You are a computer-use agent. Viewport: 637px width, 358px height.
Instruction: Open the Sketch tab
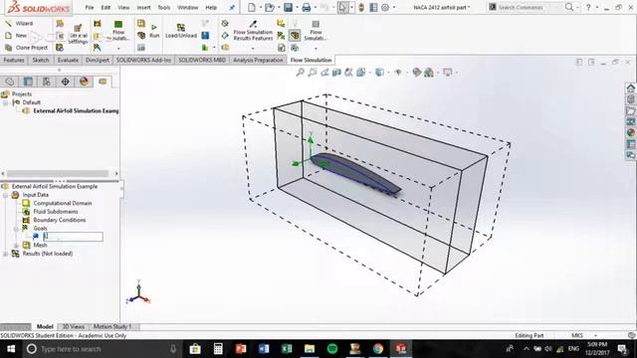tap(41, 60)
